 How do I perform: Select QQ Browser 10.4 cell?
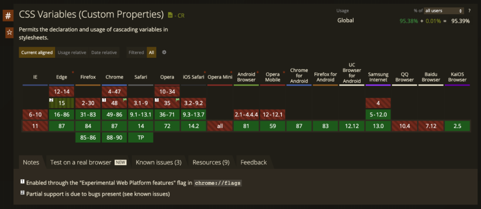pyautogui.click(x=404, y=126)
